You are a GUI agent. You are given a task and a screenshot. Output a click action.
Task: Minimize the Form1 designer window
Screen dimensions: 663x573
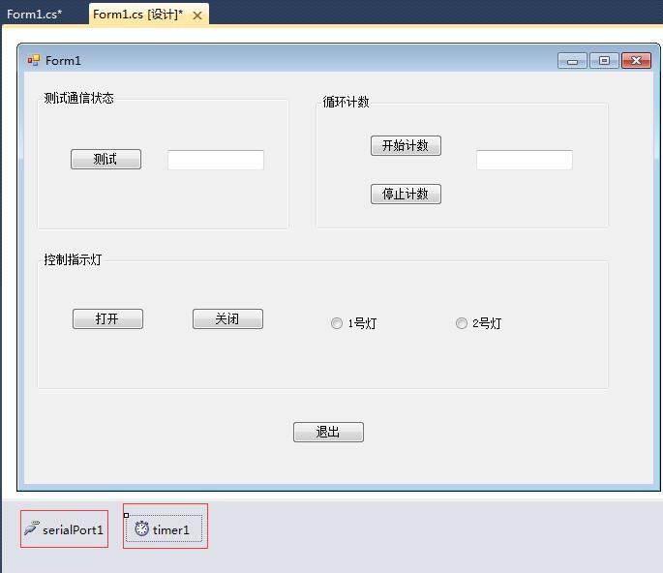click(x=572, y=61)
